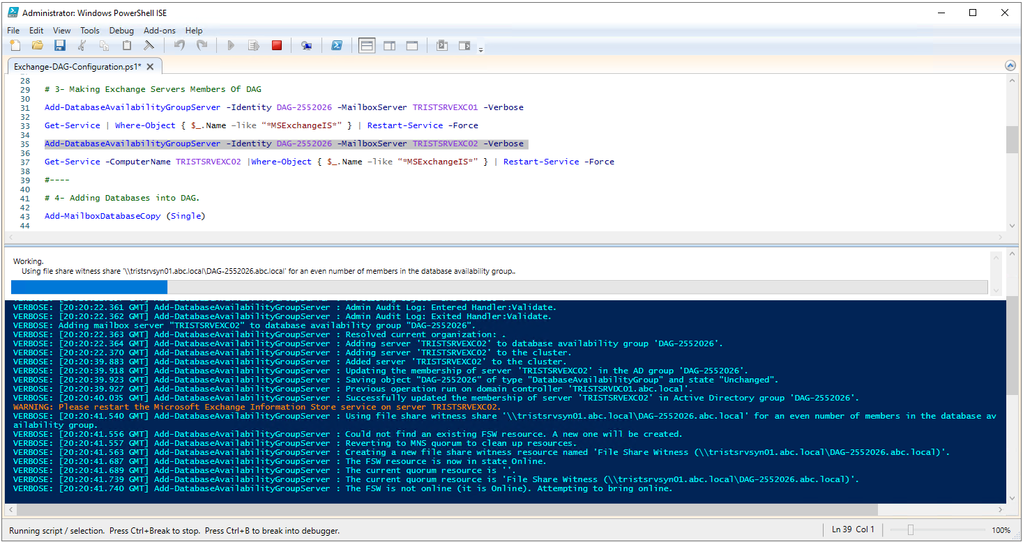Open the Debug menu
This screenshot has width=1023, height=542.
pyautogui.click(x=121, y=31)
